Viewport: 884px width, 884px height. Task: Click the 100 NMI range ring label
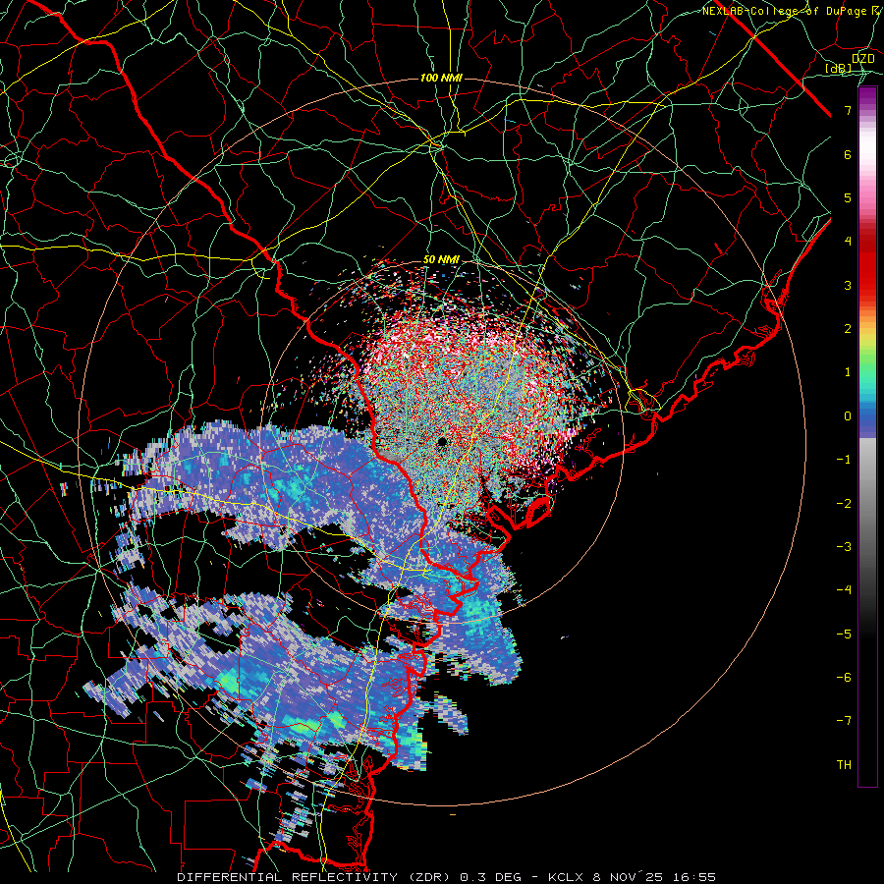pyautogui.click(x=441, y=78)
